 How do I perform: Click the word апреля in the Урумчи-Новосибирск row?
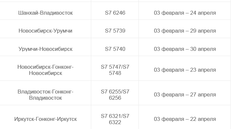point(207,49)
